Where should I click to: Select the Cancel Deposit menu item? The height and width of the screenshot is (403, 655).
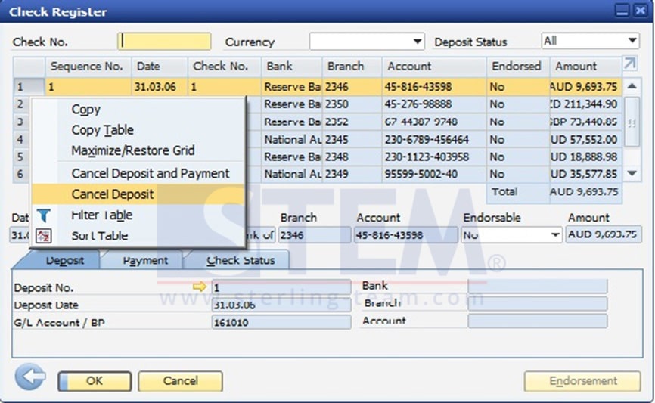coord(138,194)
